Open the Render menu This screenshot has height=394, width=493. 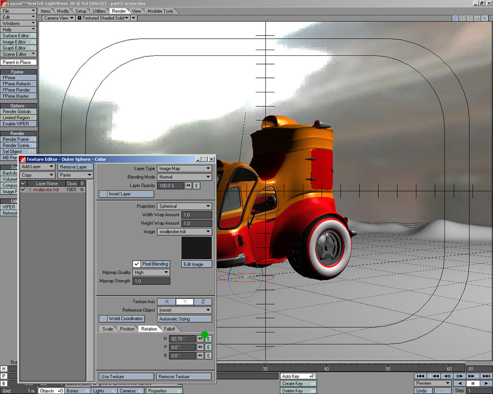(118, 11)
